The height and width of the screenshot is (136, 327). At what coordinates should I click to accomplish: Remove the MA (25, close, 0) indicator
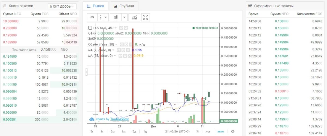coord(129,55)
